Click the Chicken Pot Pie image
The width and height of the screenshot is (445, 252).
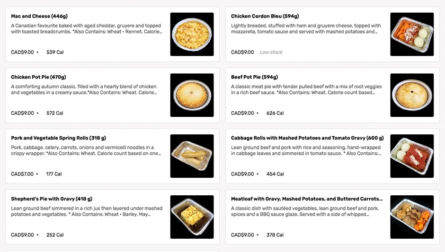192,95
